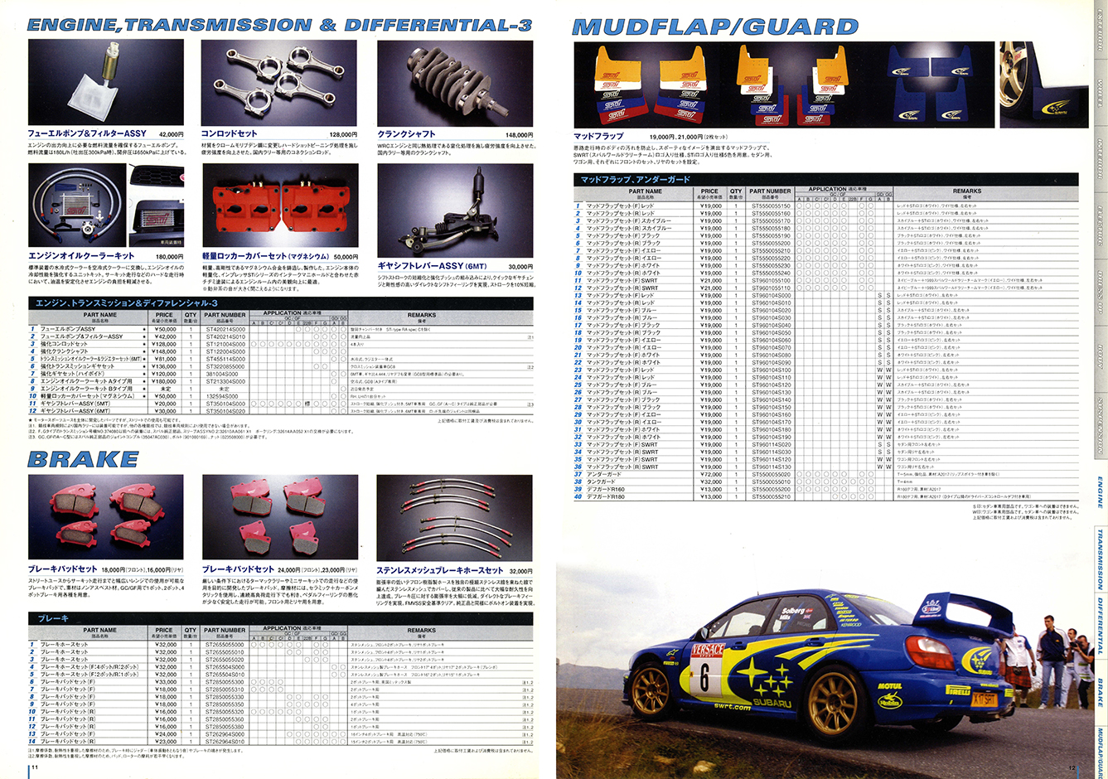Click price ¥180,000 in engine table
Image resolution: width=1108 pixels, height=779 pixels.
click(x=165, y=381)
